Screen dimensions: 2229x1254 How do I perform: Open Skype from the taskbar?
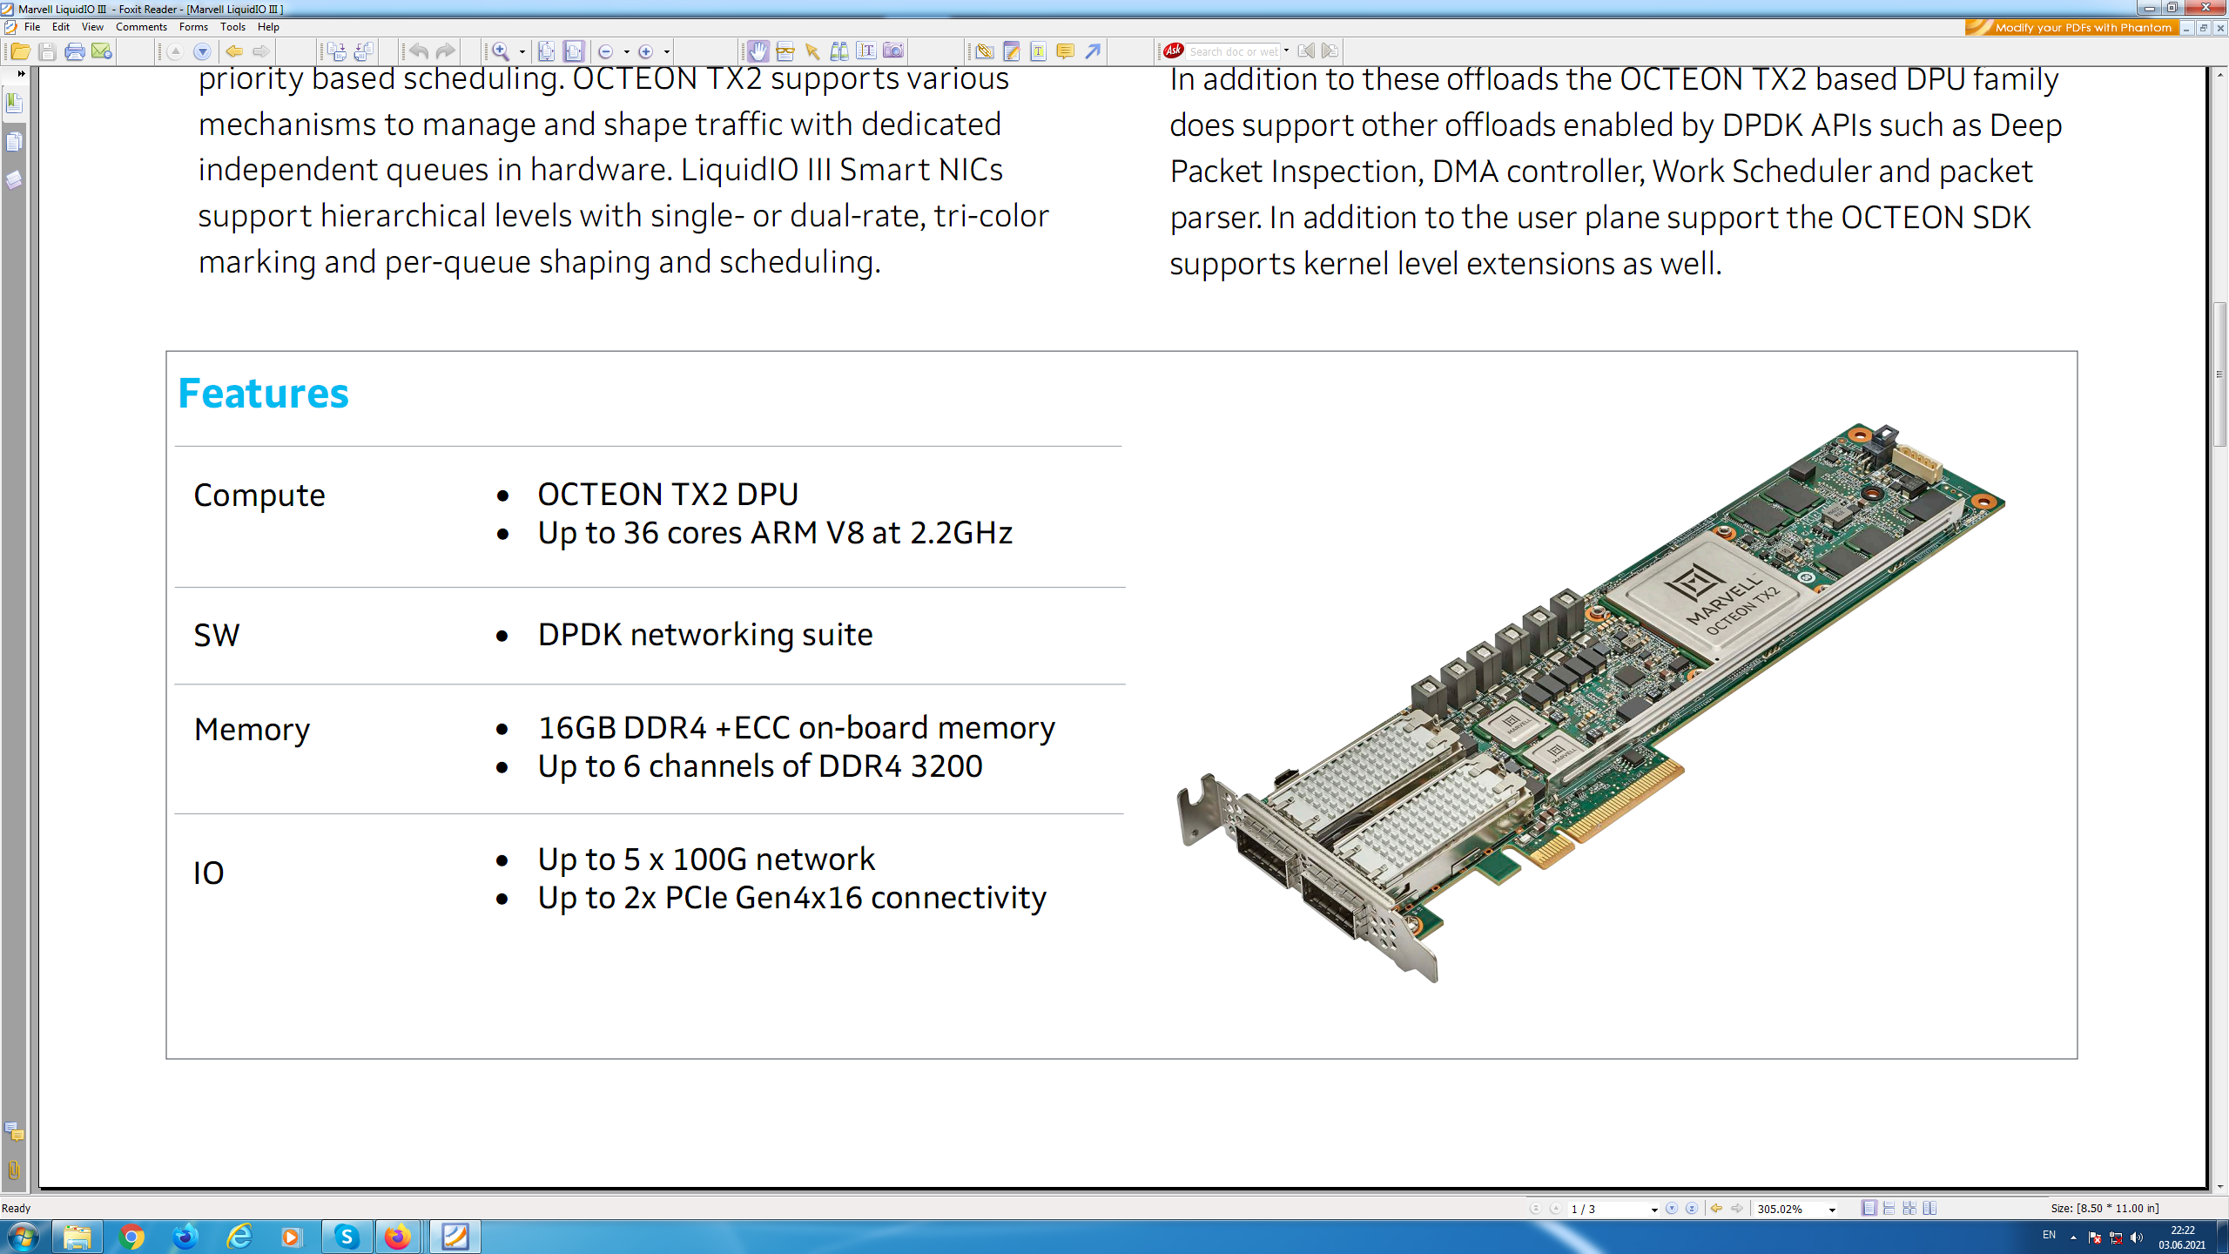pyautogui.click(x=347, y=1237)
